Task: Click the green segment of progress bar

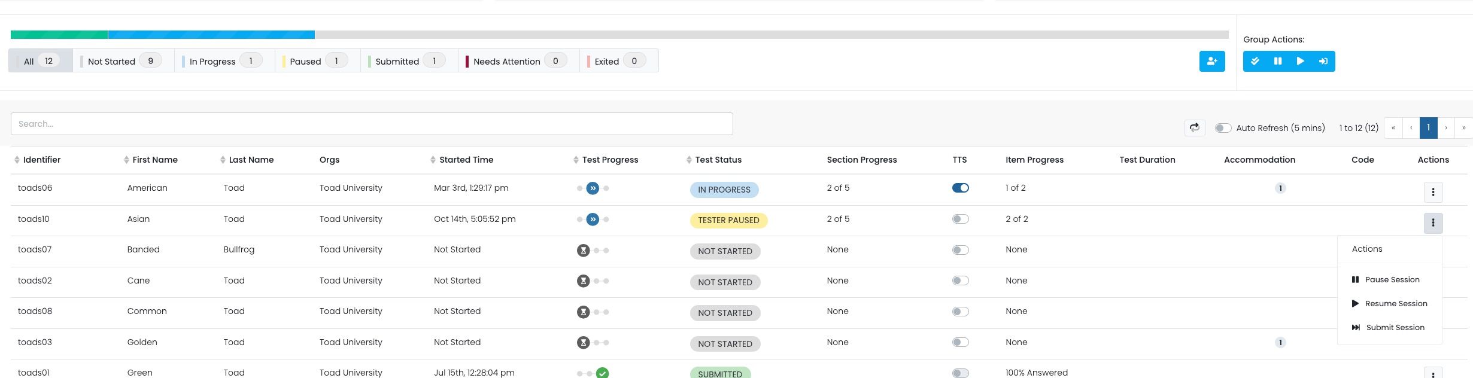Action: 59,35
